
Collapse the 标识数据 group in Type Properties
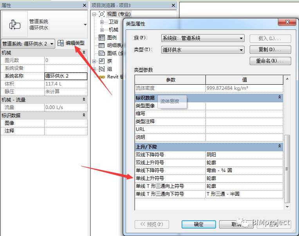point(279,97)
